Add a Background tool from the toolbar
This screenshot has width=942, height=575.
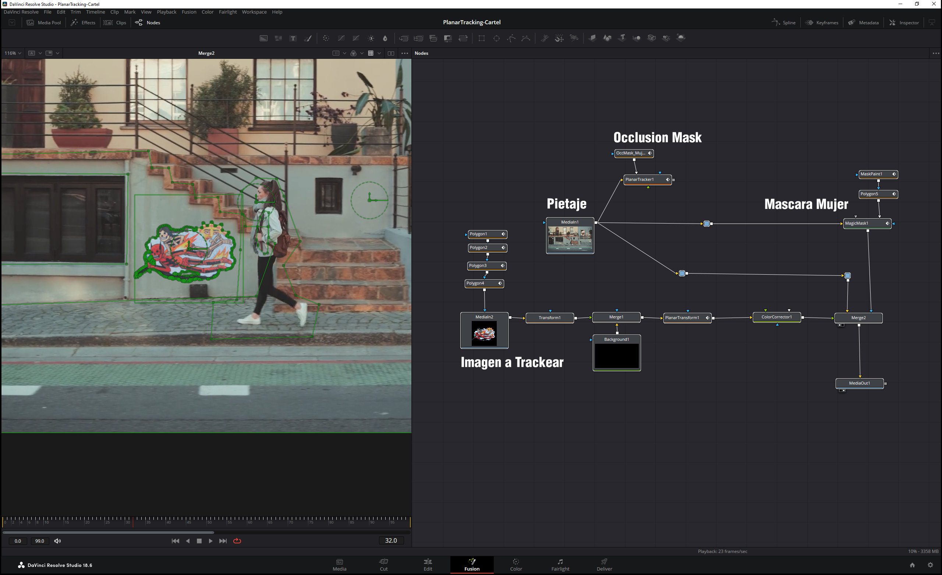coord(263,38)
